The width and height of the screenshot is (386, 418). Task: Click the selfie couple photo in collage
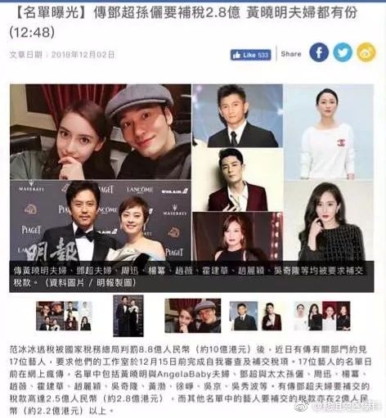pyautogui.click(x=101, y=132)
